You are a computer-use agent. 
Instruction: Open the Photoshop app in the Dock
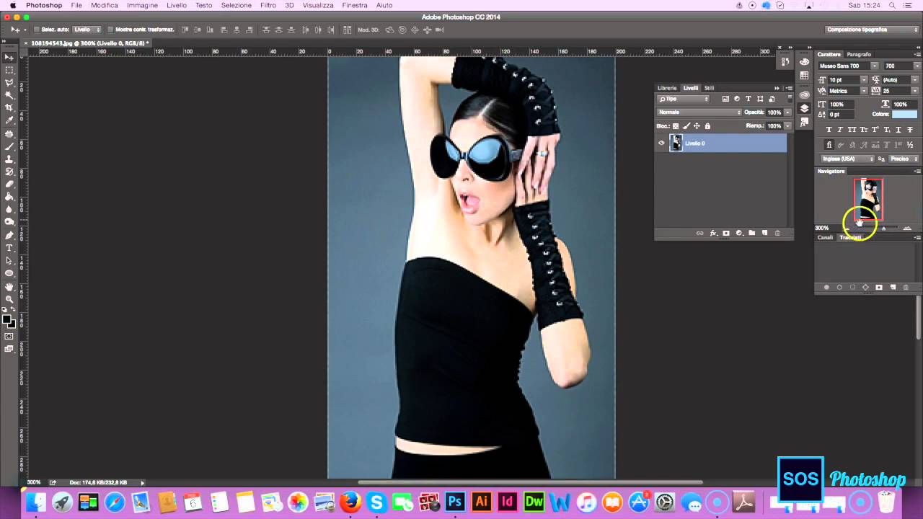coord(455,502)
